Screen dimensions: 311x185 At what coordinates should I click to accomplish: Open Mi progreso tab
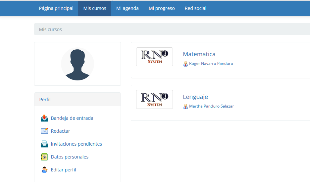click(162, 8)
